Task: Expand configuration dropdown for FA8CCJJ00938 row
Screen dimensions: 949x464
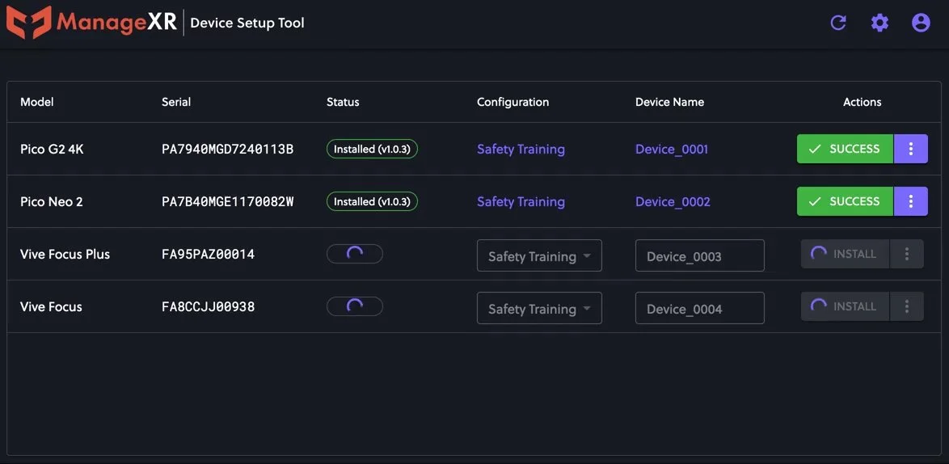Action: (x=539, y=308)
